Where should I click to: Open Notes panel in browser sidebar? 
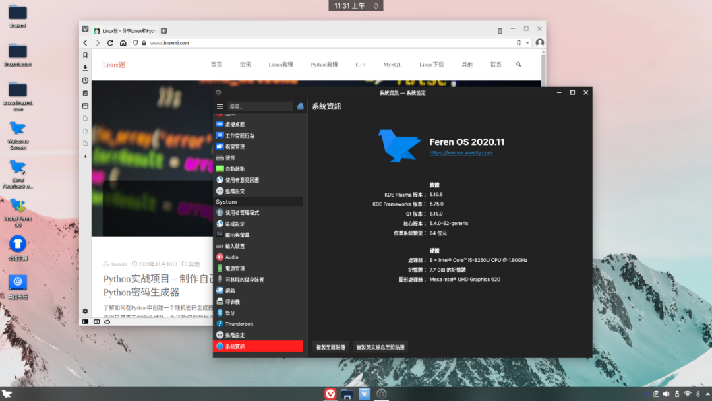[x=85, y=93]
